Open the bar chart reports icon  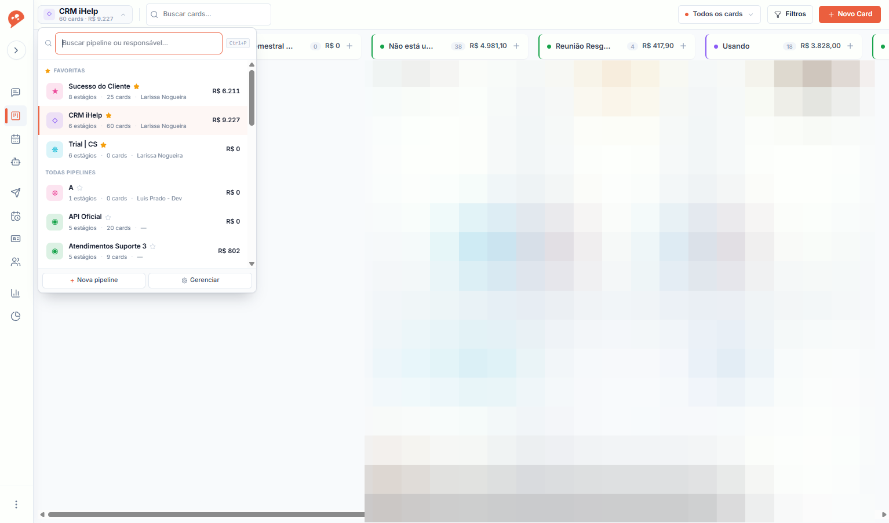point(16,293)
